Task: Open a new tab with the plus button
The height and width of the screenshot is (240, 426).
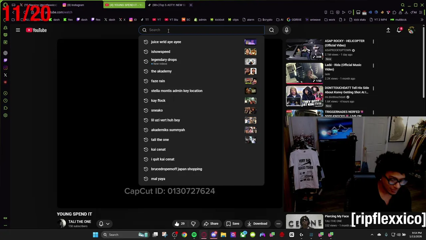Action: [191, 5]
